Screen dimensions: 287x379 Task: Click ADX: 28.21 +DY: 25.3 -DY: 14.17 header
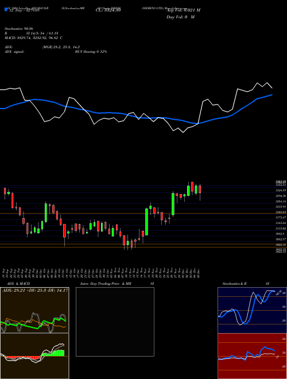point(35,290)
